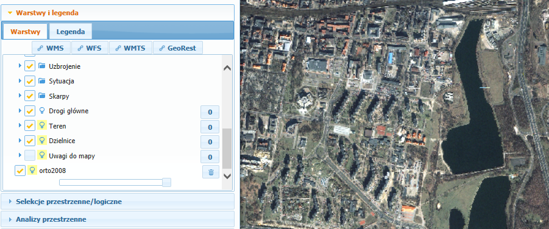
Task: Delete the orto2008 layer with trash icon
Action: pos(211,172)
